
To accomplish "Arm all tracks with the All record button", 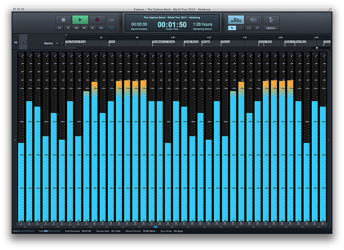I will tap(23, 42).
